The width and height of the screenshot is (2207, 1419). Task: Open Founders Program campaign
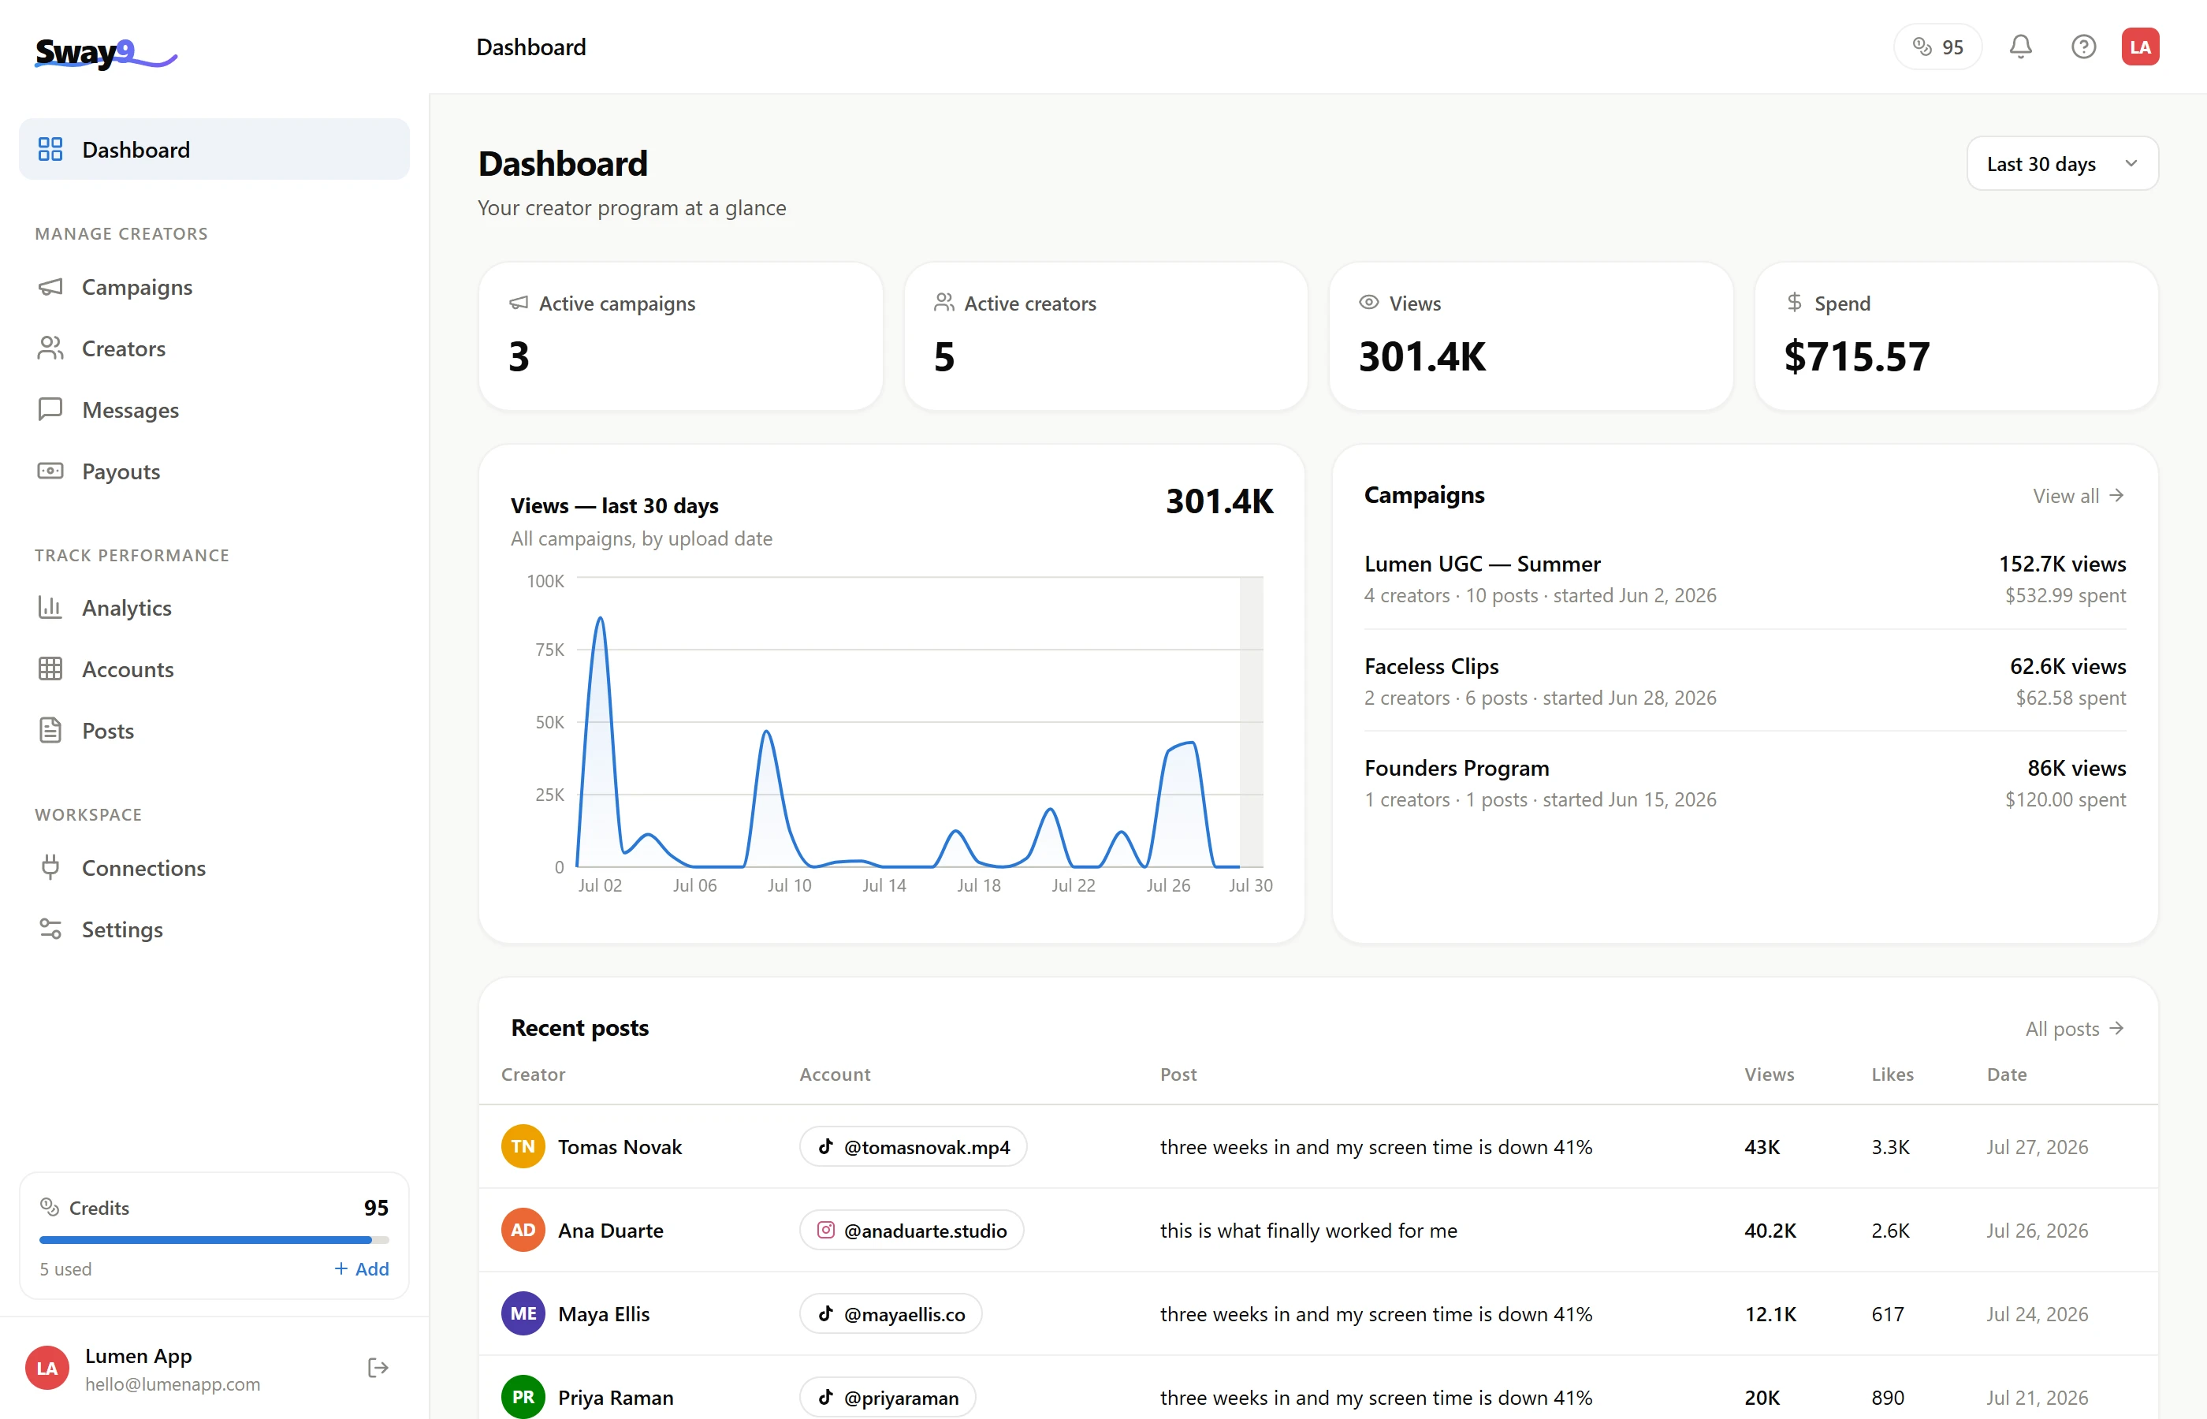point(1744,784)
